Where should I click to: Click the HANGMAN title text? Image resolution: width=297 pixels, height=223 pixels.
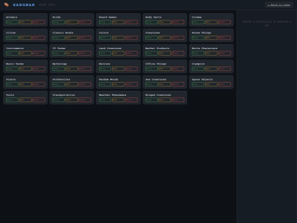coord(24,5)
